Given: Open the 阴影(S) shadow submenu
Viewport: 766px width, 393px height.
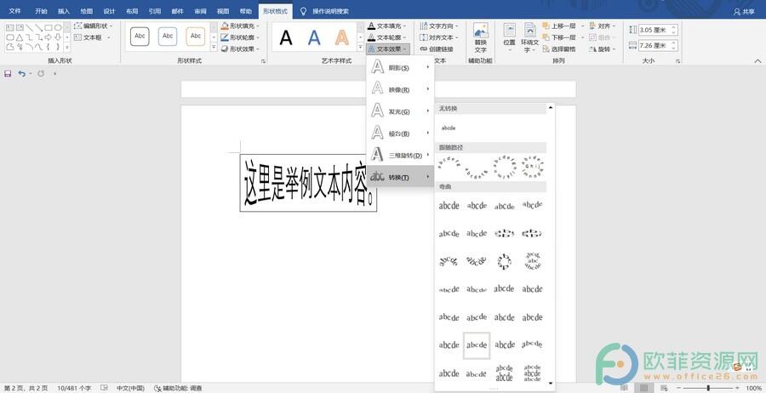Looking at the screenshot, I should tap(400, 68).
